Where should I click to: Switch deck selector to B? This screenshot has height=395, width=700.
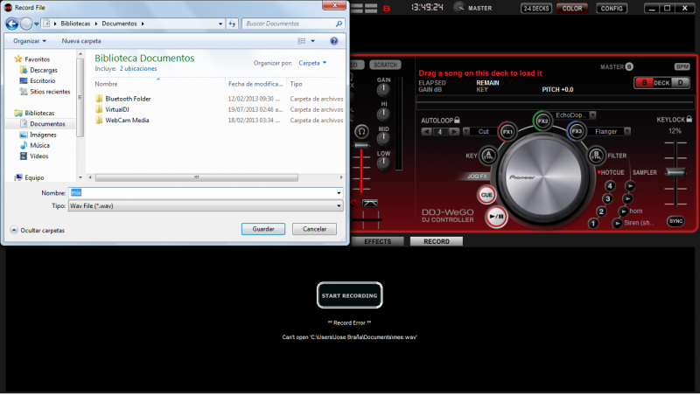(644, 83)
